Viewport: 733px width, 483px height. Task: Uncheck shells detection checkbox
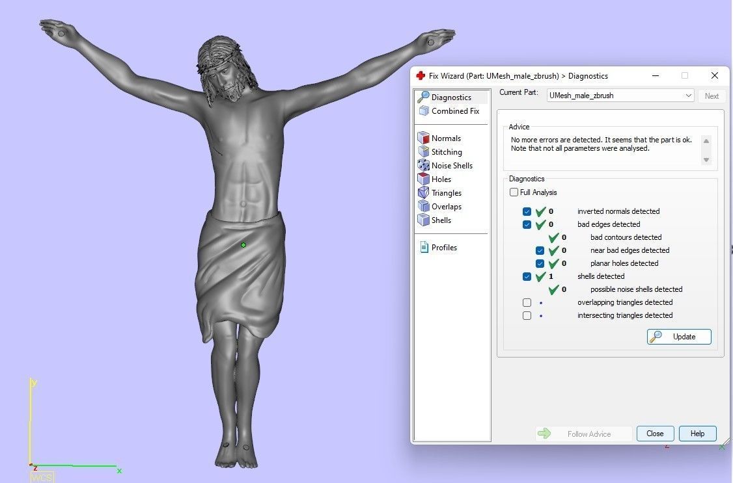527,276
